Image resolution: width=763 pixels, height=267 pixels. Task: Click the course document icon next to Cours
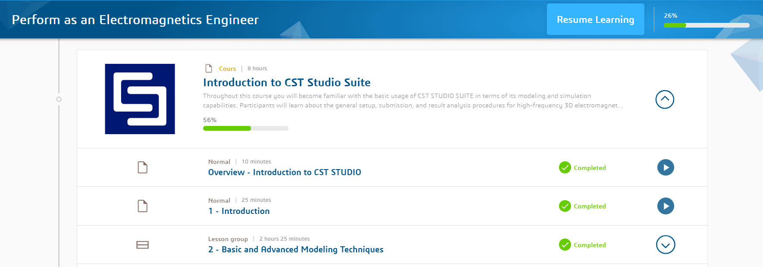tap(209, 69)
